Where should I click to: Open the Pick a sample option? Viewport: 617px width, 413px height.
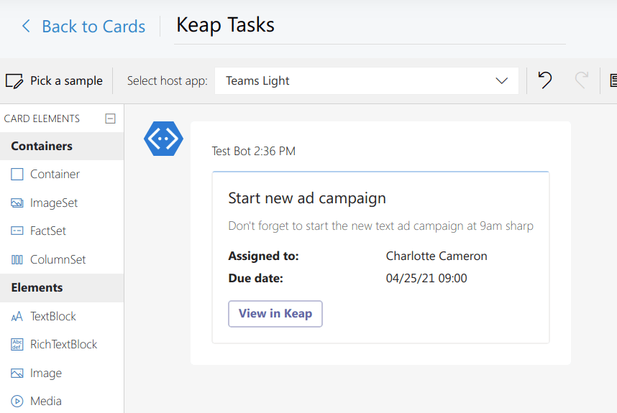pyautogui.click(x=55, y=81)
